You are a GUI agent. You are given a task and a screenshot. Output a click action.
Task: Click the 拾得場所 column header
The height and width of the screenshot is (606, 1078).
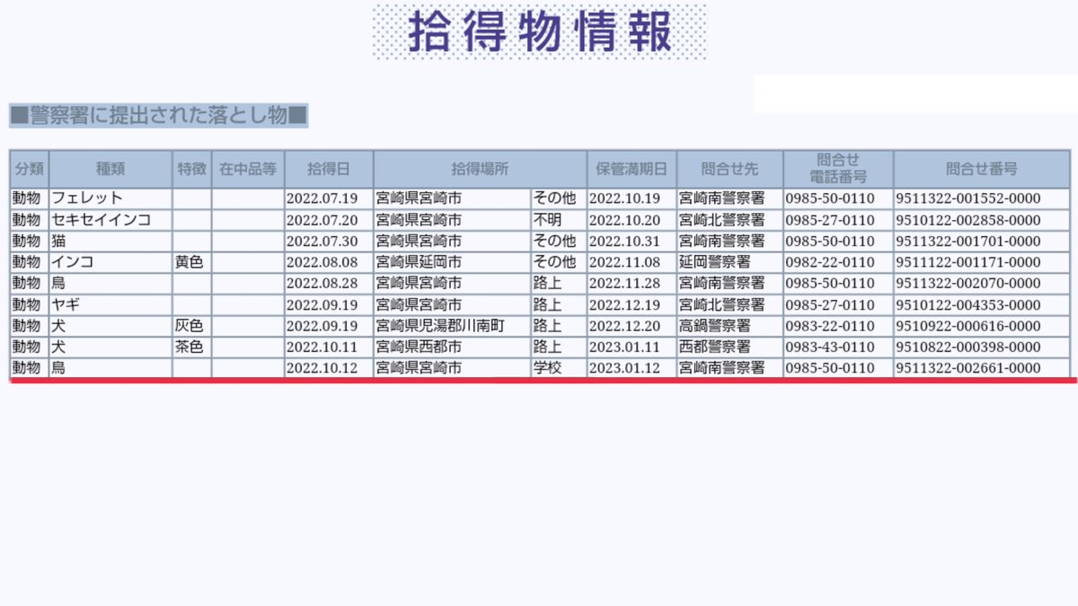pyautogui.click(x=480, y=169)
